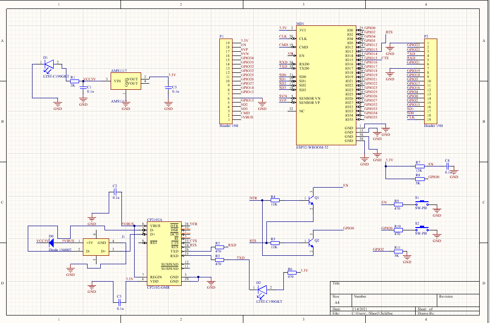The height and width of the screenshot is (323, 490).
Task: Select the D0 1N4007 diode symbol
Action: [x=51, y=242]
